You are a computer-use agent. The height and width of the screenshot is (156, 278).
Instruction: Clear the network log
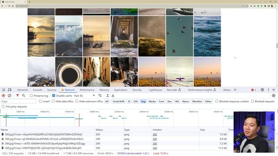coord(10,95)
